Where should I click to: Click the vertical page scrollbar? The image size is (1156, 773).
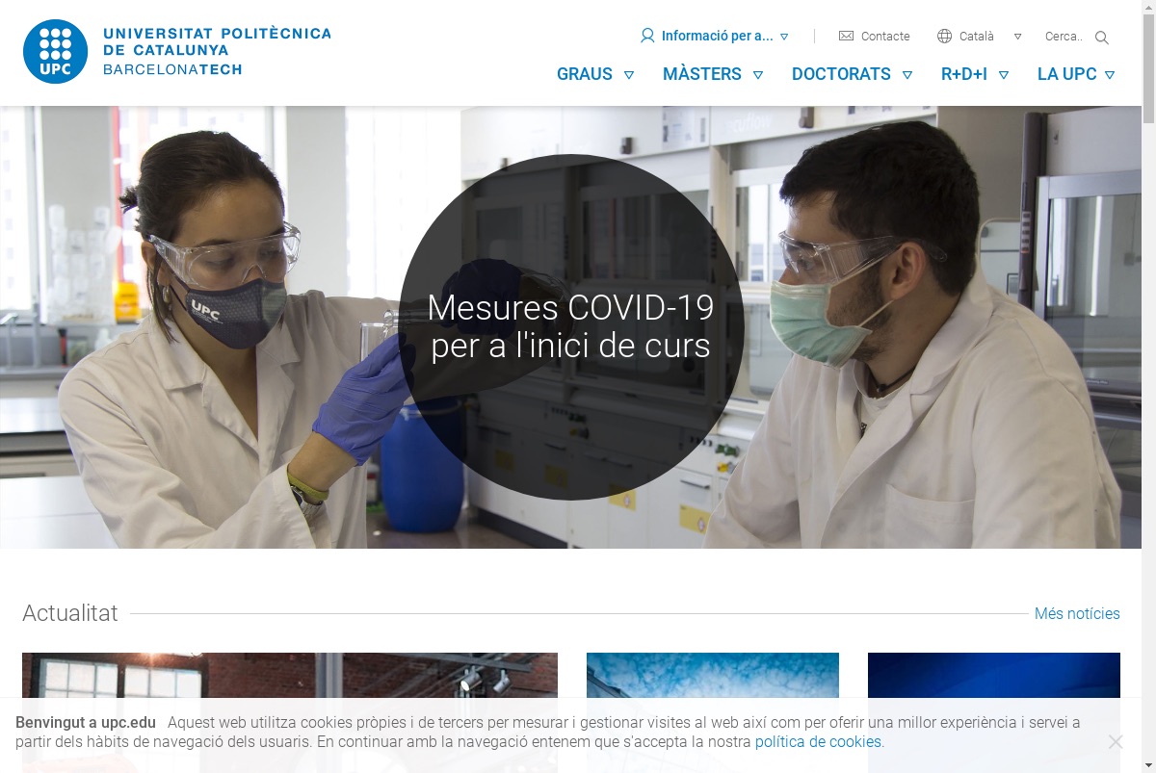click(1148, 386)
